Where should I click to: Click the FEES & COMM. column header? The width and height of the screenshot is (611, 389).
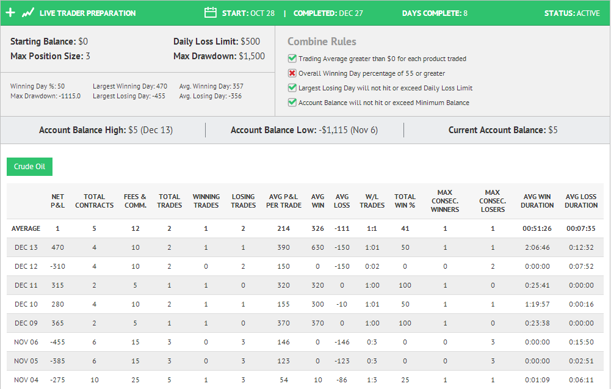pyautogui.click(x=136, y=201)
